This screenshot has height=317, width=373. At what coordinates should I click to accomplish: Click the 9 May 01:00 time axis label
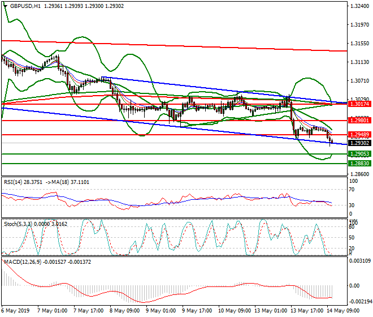pos(161,311)
